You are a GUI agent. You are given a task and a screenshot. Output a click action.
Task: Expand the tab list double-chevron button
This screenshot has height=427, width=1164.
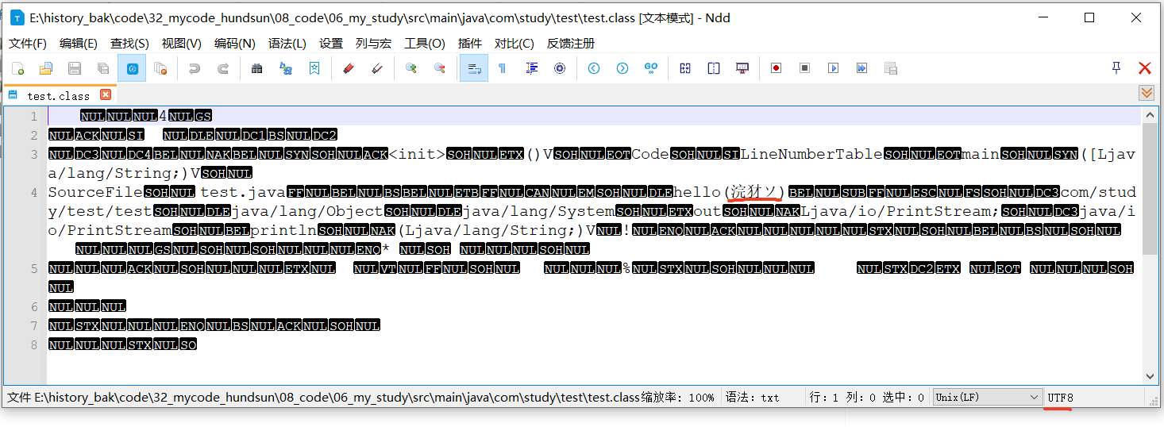[x=1147, y=94]
